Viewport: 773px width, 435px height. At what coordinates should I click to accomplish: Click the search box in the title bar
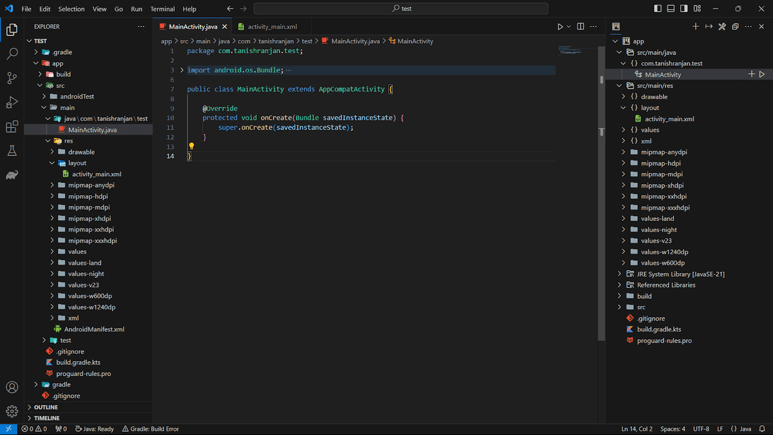click(401, 8)
